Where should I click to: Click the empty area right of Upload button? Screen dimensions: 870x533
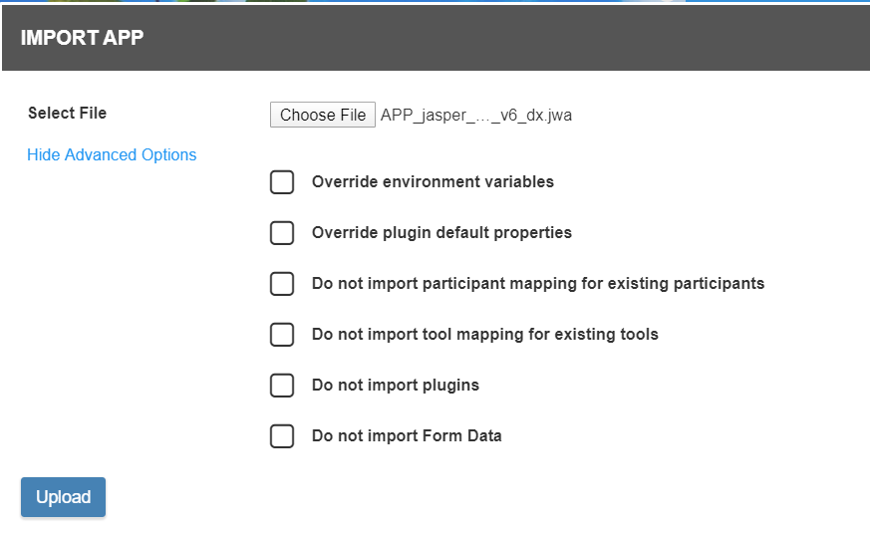399,497
